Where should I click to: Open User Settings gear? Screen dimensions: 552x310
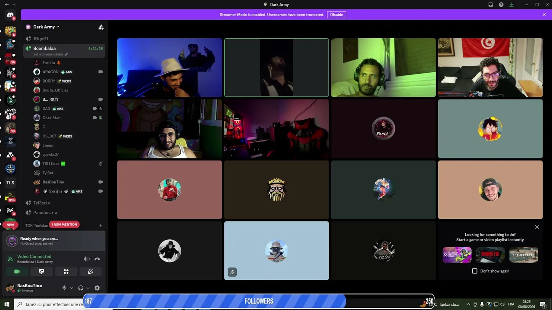pos(97,288)
